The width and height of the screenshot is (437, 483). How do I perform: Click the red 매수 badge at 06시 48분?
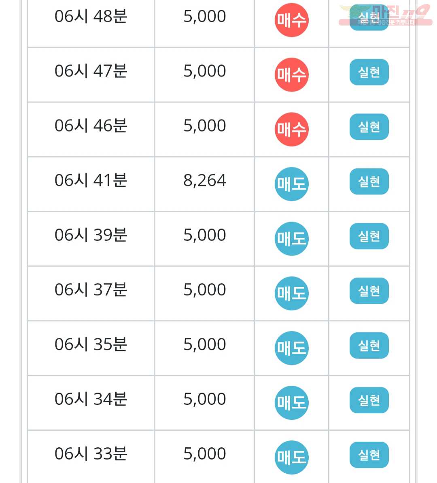click(292, 20)
